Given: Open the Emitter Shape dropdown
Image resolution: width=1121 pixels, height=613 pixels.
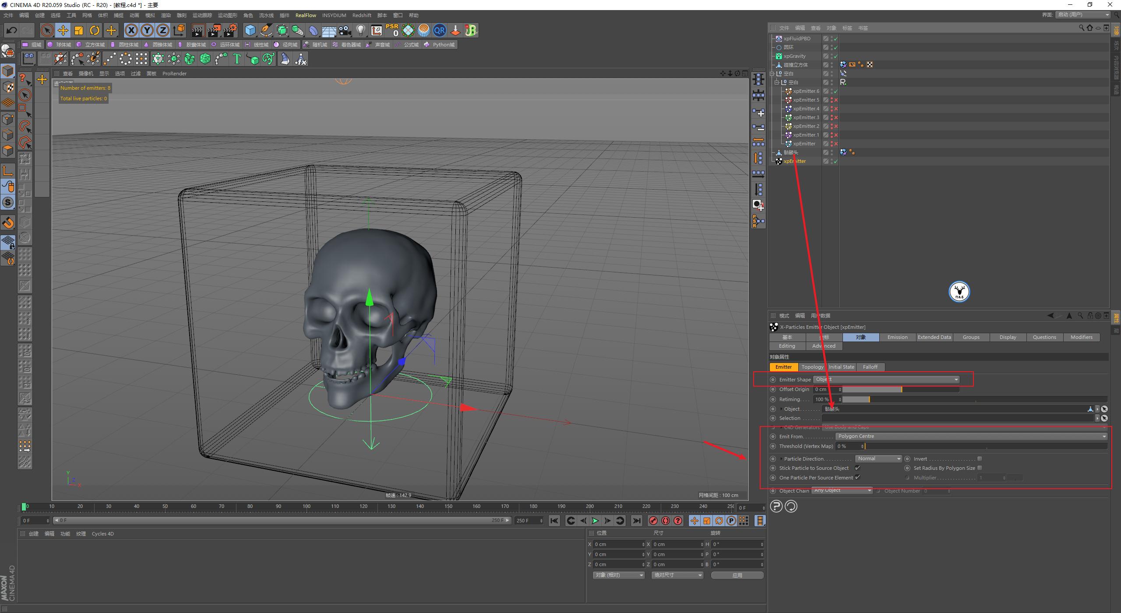Looking at the screenshot, I should [886, 379].
